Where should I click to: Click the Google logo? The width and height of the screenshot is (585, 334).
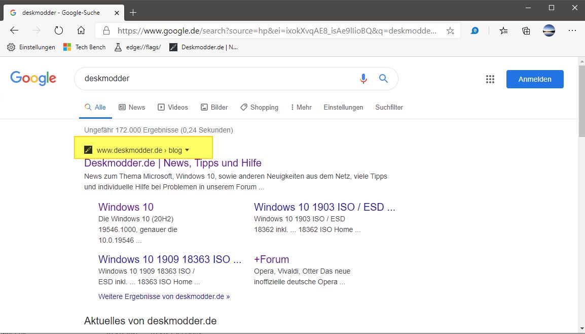point(33,79)
